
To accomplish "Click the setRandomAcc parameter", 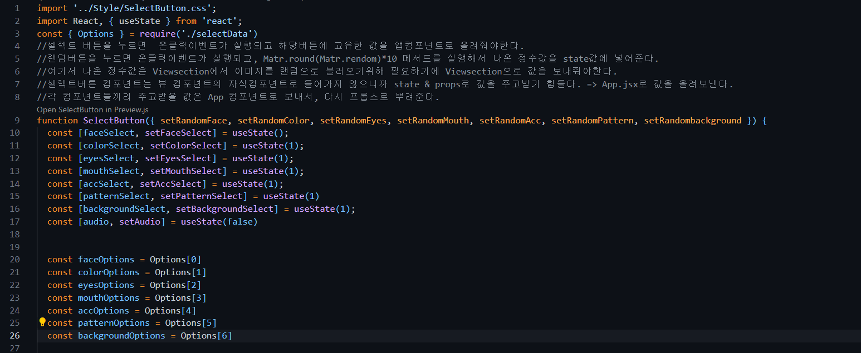I will coord(510,121).
